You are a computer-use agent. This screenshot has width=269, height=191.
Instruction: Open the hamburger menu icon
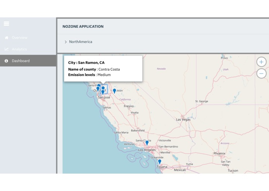click(7, 24)
